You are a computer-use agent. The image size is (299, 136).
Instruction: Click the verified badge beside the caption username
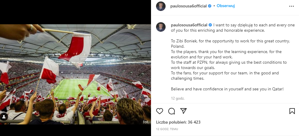(x=210, y=25)
